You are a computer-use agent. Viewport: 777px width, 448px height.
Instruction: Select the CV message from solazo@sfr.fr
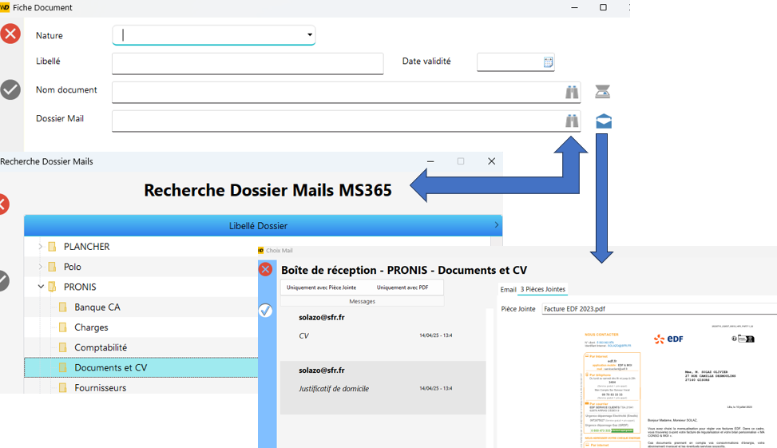383,335
